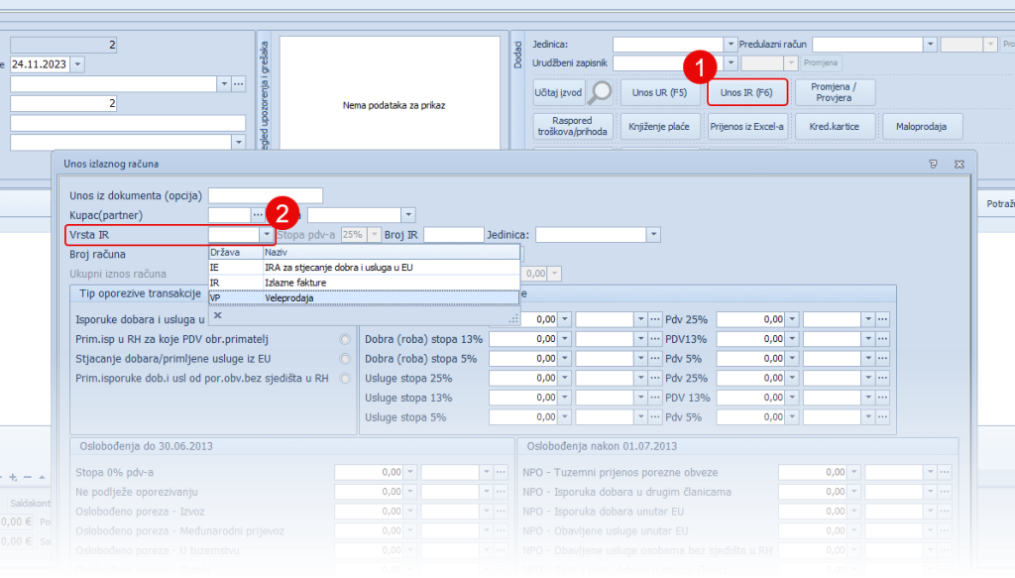Click the Unos iz dokumenta (opcija) input field
The height and width of the screenshot is (578, 1015).
(x=265, y=194)
